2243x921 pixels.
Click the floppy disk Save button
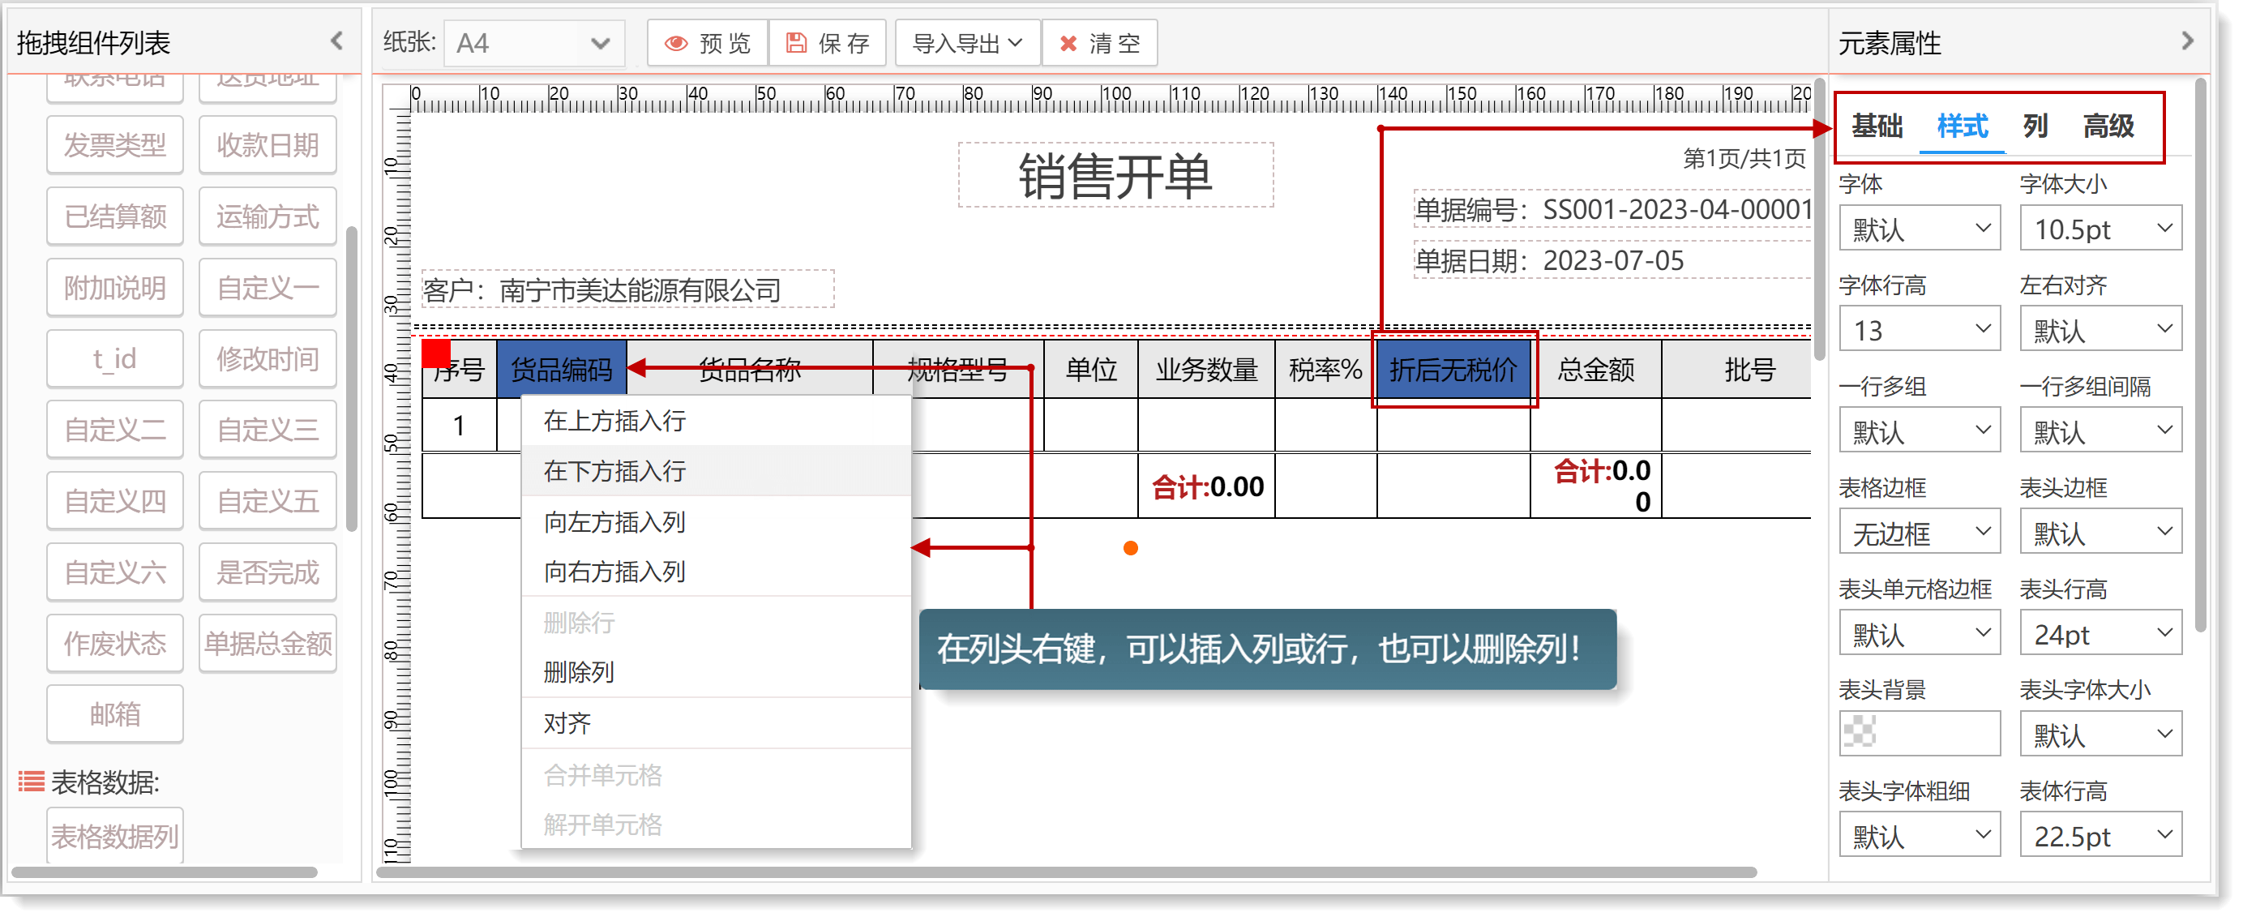[x=826, y=44]
